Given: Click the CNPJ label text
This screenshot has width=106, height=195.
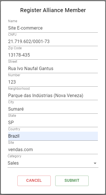Looking at the screenshot, I should click(12, 35).
